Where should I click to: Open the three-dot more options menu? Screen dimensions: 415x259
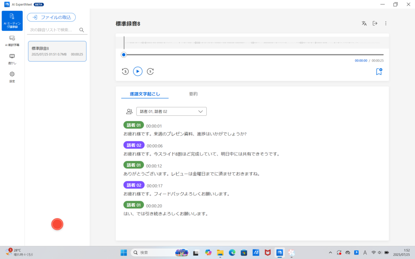click(386, 23)
